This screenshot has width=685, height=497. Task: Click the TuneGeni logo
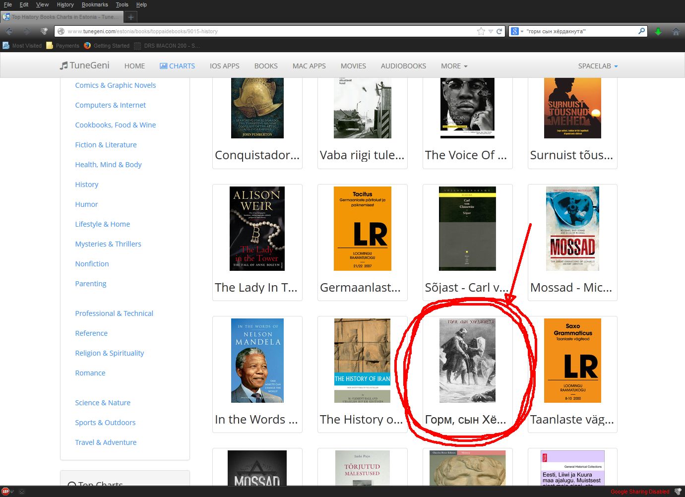click(x=85, y=65)
